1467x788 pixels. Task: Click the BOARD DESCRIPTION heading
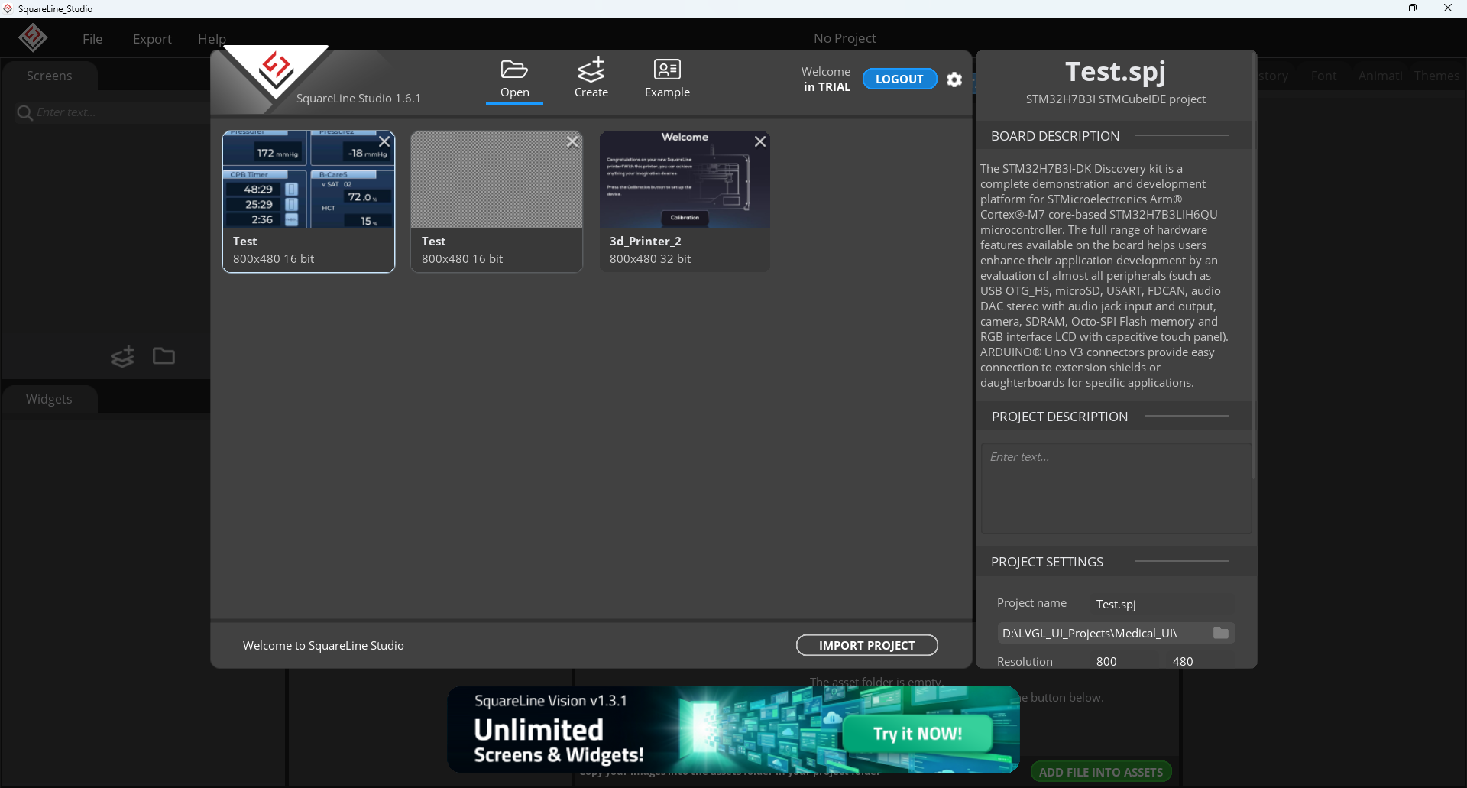click(1055, 136)
